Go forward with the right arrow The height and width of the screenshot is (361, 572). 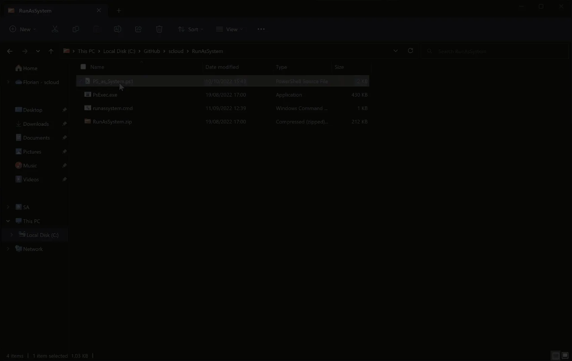[x=25, y=51]
